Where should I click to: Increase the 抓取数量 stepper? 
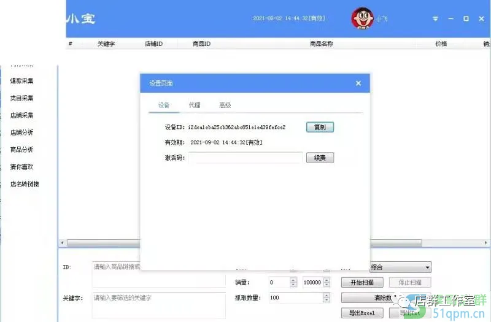coord(327,295)
